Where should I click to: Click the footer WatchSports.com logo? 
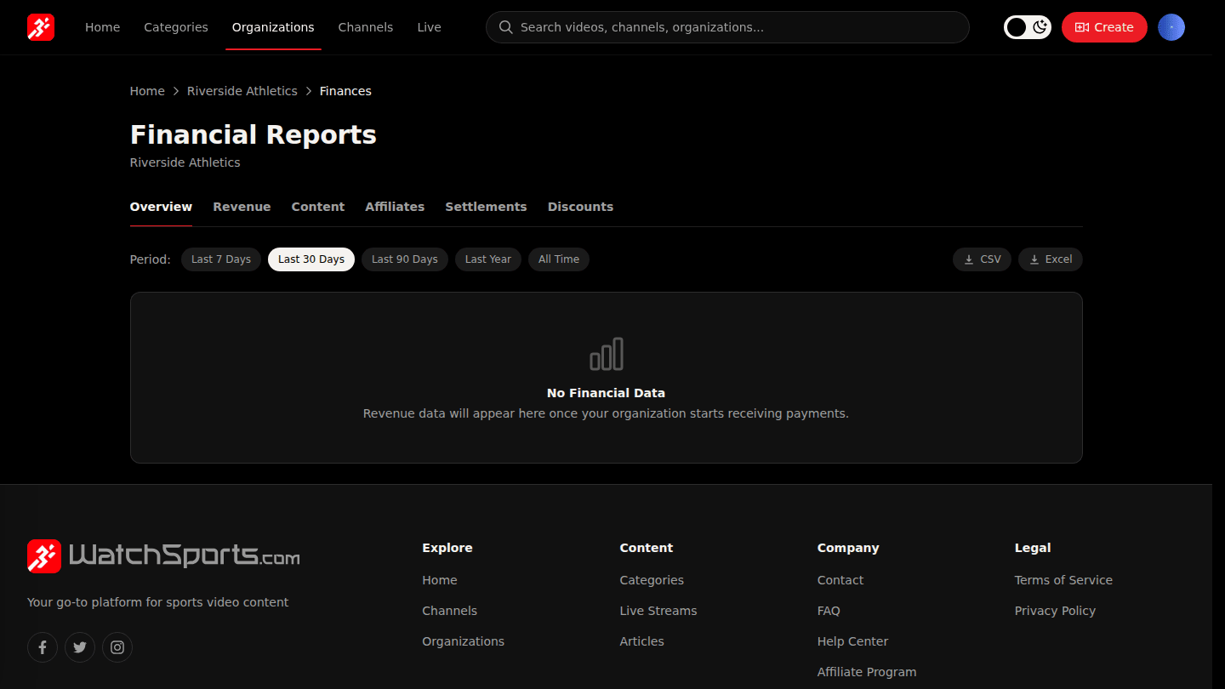point(163,555)
